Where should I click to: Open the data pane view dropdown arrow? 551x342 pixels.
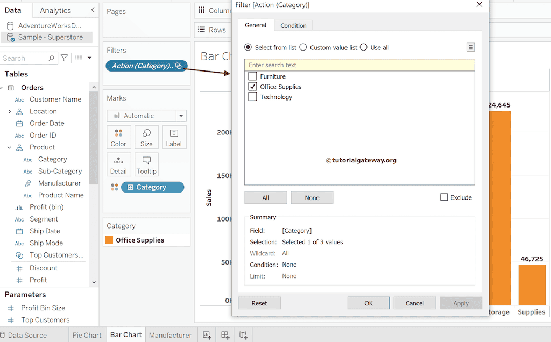pos(90,58)
